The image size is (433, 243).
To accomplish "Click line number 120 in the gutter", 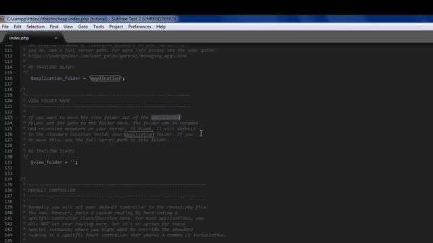I will [x=9, y=101].
